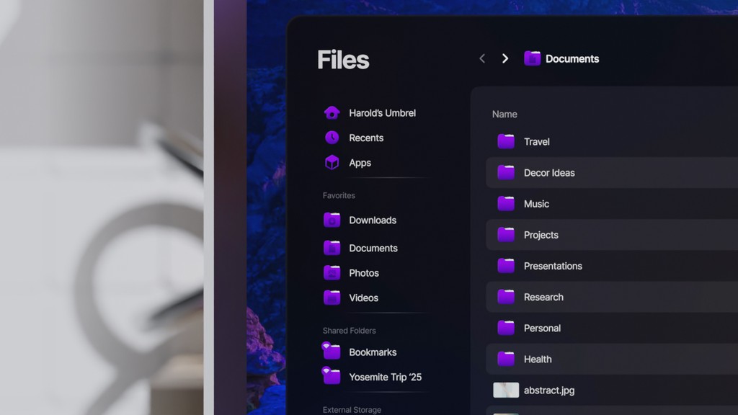Click the Personal folder name
738x415 pixels.
pyautogui.click(x=542, y=328)
